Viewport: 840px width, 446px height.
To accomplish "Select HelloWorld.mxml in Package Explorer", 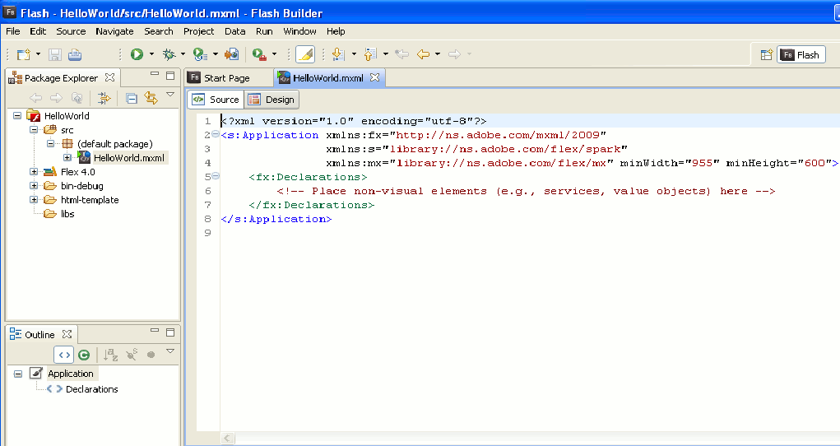I will [128, 158].
